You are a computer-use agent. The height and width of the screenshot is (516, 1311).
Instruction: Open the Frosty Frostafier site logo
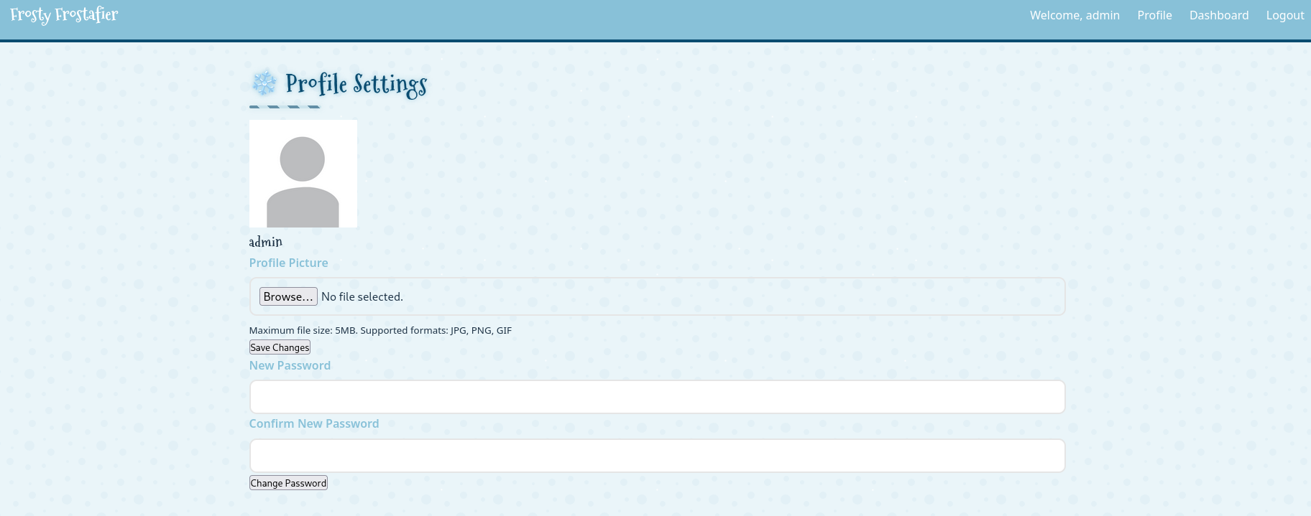[x=64, y=15]
